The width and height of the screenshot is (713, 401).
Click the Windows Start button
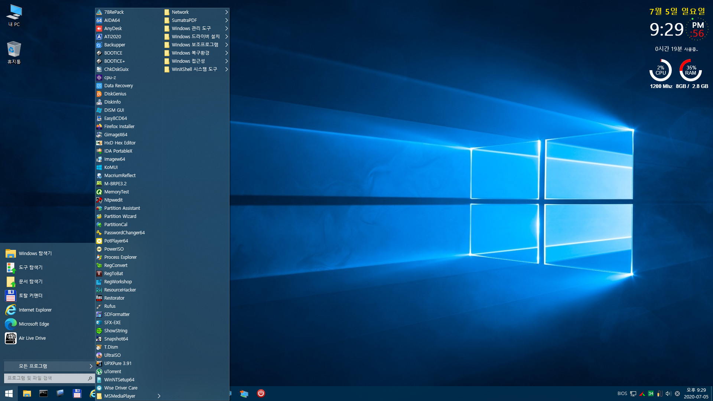point(9,394)
